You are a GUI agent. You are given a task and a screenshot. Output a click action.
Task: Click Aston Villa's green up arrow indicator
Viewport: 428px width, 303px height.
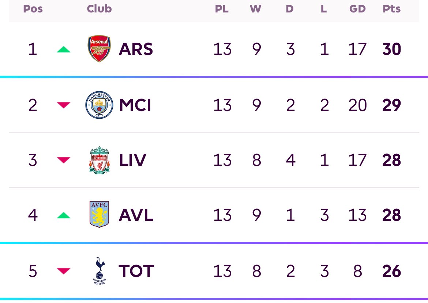tap(64, 215)
